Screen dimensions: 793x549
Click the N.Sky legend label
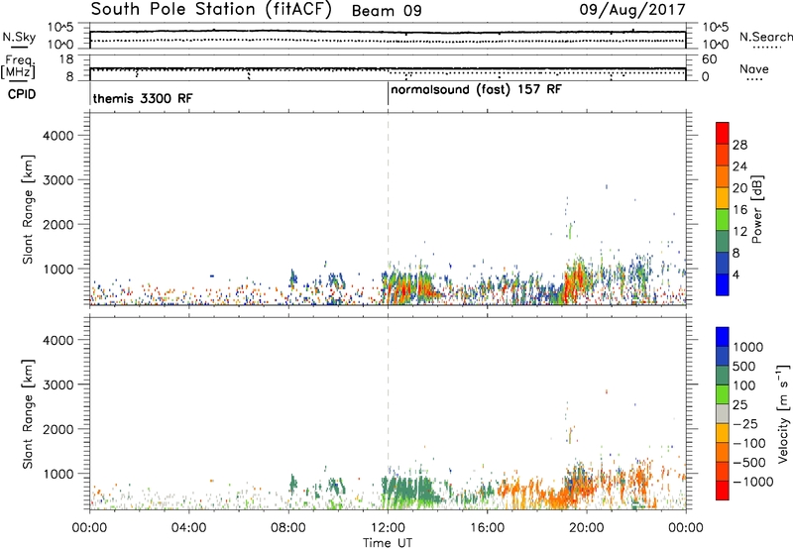[x=19, y=37]
